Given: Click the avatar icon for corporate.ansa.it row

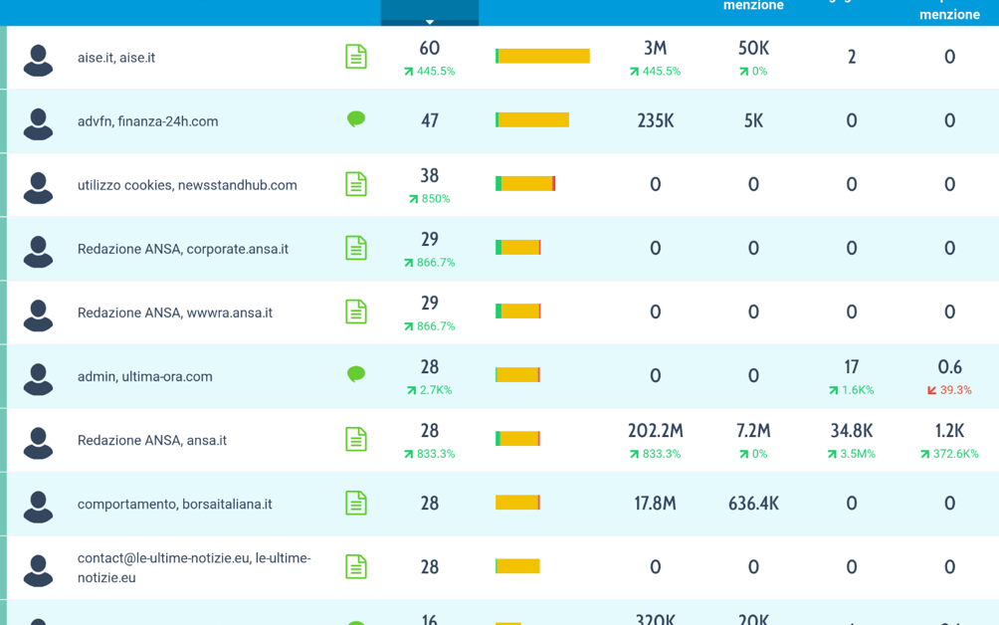Looking at the screenshot, I should 38,251.
